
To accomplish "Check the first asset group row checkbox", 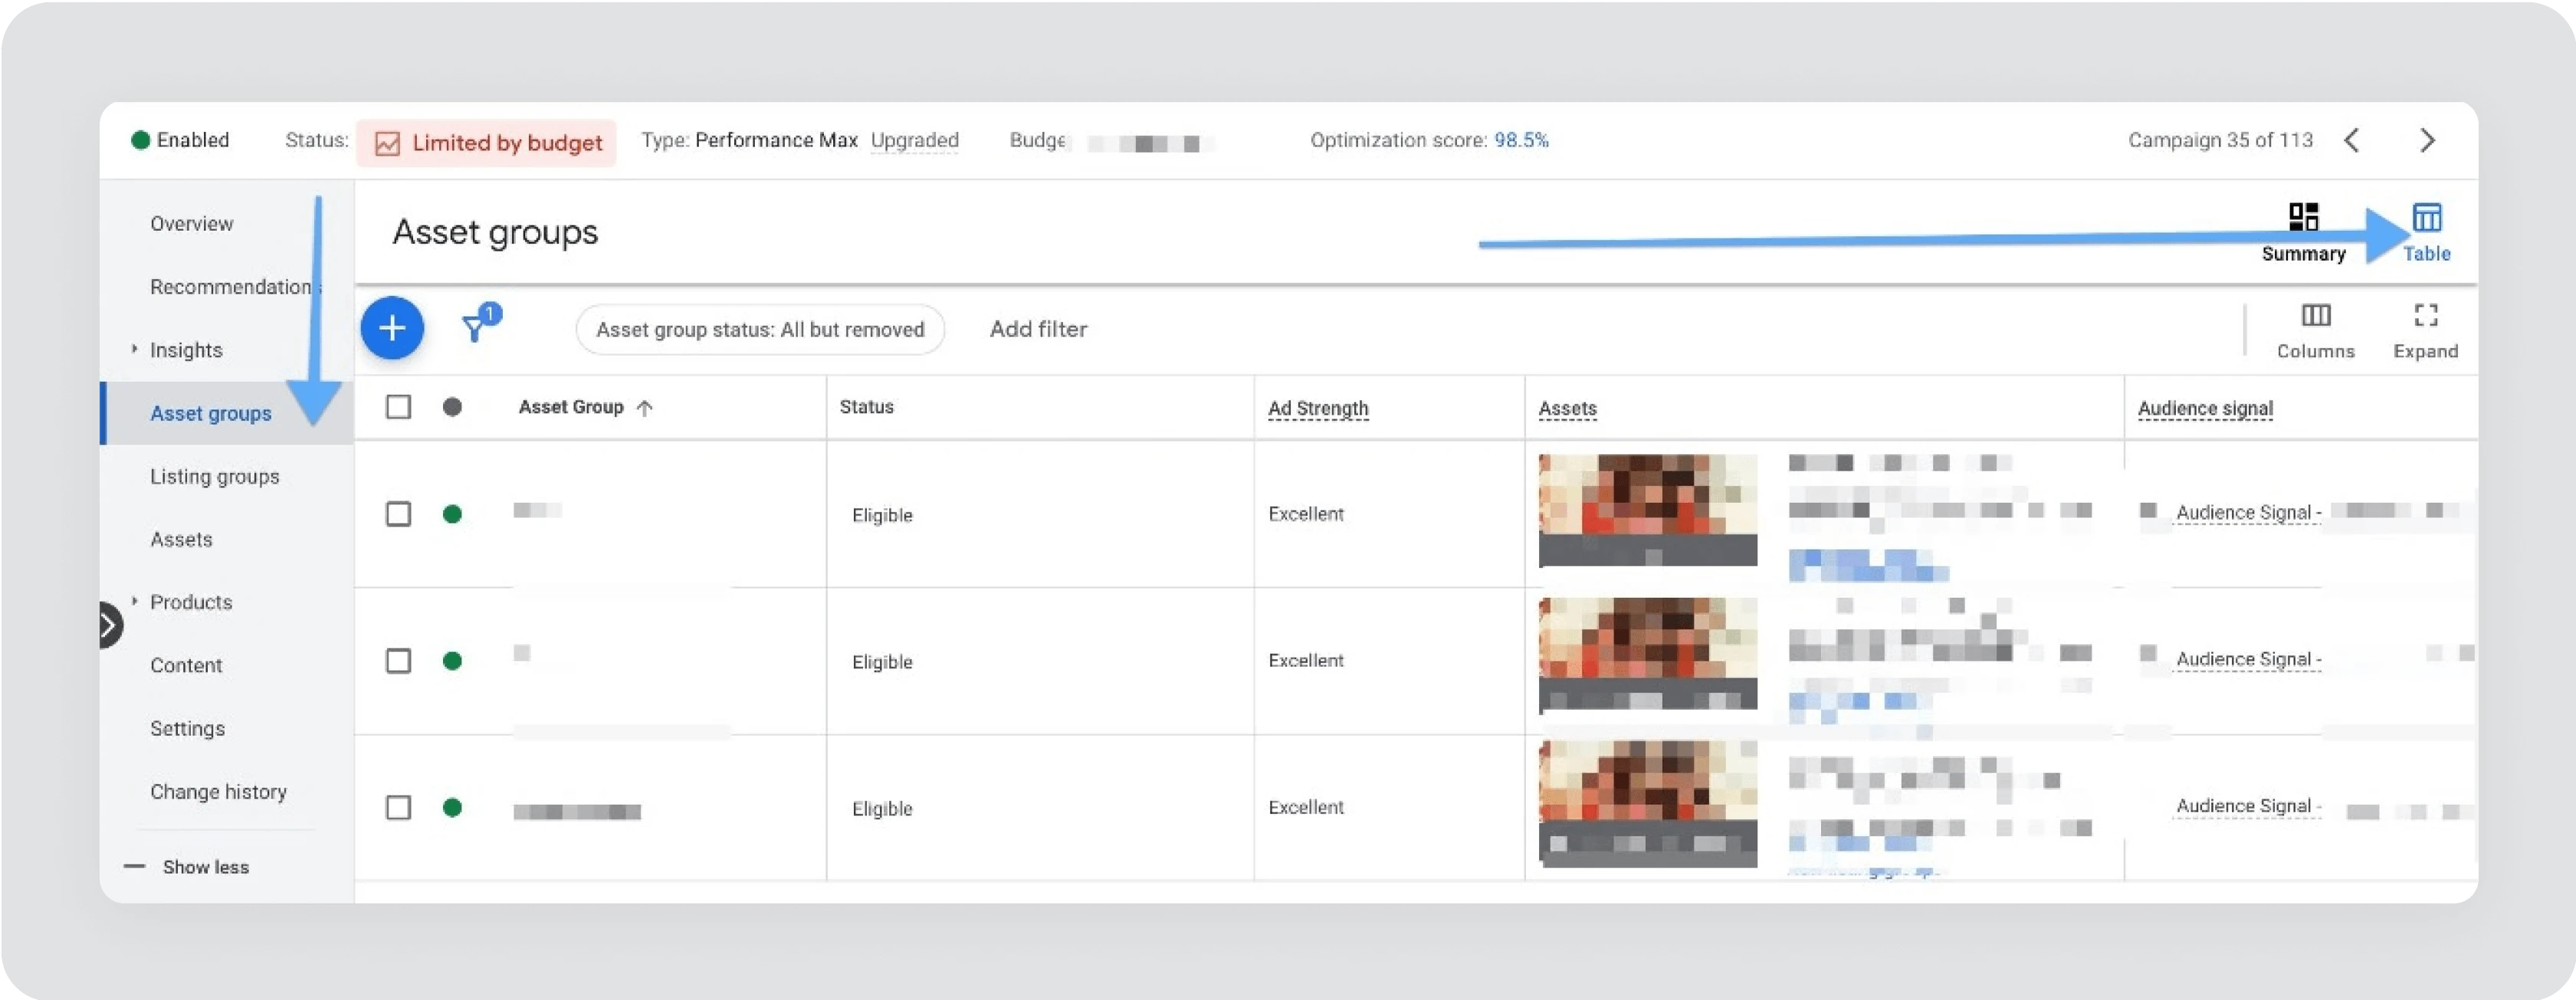I will (x=398, y=514).
